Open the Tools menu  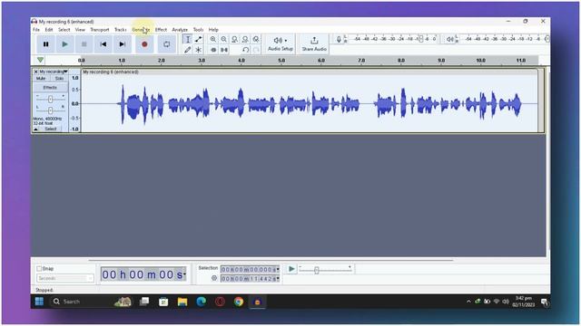[x=198, y=30]
